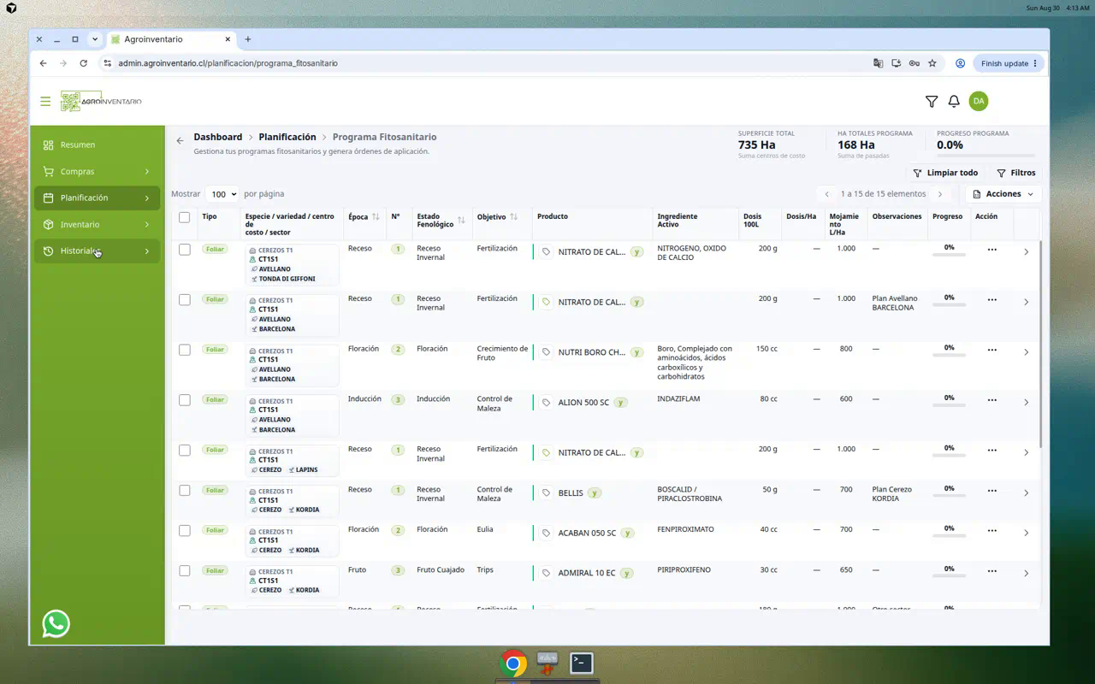Viewport: 1095px width, 684px height.
Task: Go back using the arrow beside Dashboard
Action: (x=180, y=140)
